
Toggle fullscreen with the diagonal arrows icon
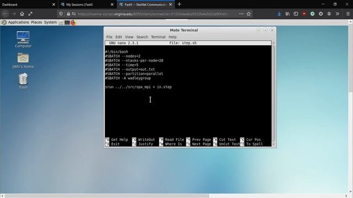click(x=30, y=14)
